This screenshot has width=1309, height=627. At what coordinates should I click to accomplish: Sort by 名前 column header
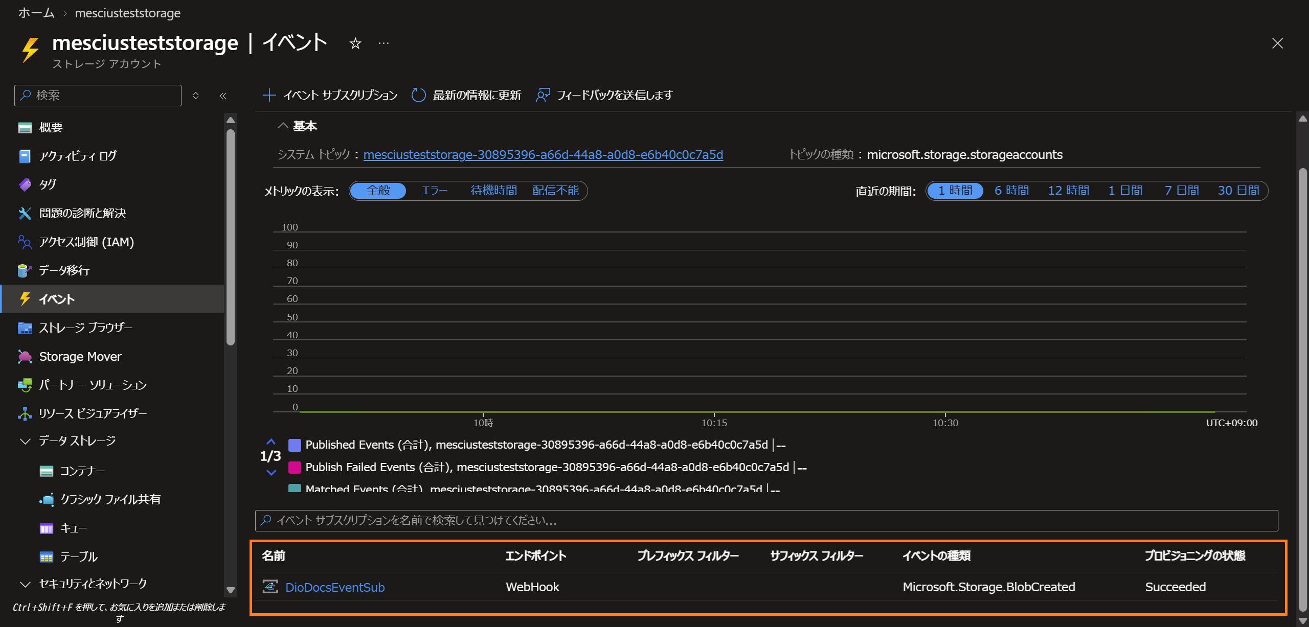pyautogui.click(x=274, y=556)
